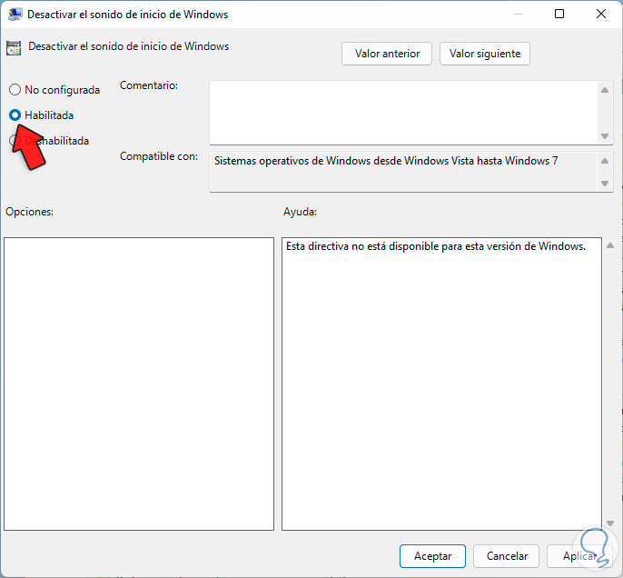The image size is (623, 578).
Task: Dismiss dialog with Cancelar button
Action: (507, 556)
